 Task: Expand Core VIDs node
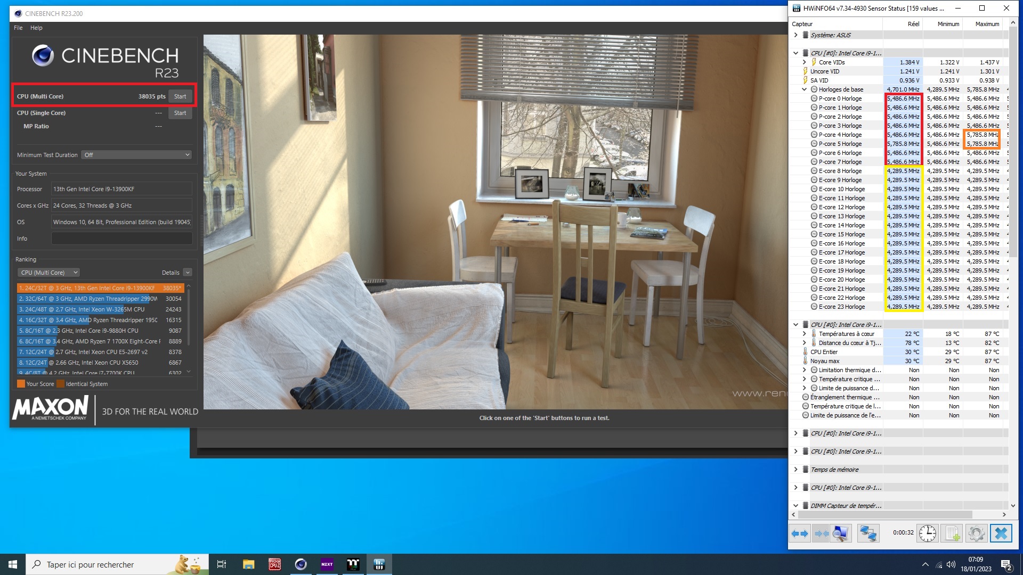[805, 62]
